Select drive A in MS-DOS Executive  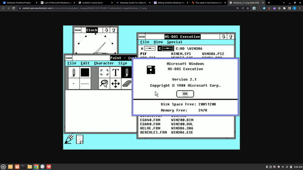[148, 49]
